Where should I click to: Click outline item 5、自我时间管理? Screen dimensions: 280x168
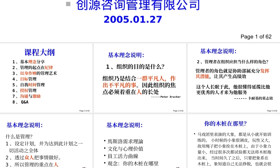(x=29, y=85)
